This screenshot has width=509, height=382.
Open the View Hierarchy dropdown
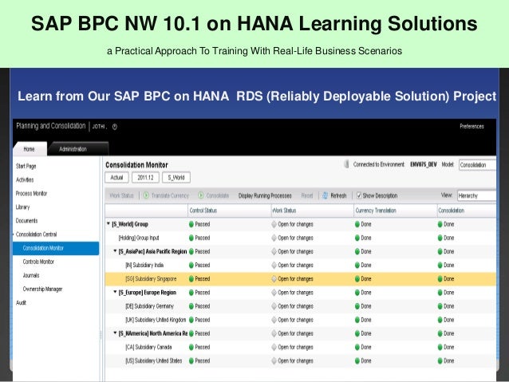476,195
